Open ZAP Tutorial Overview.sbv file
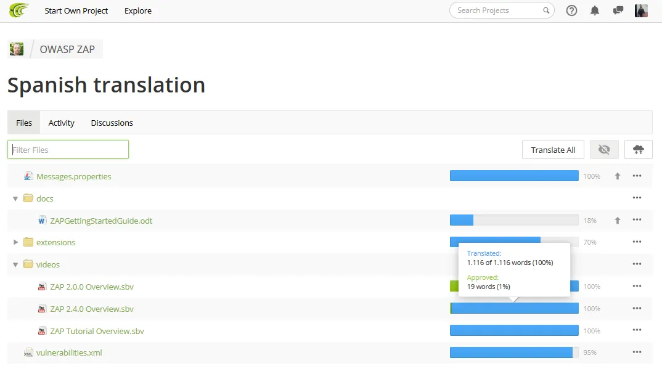 click(97, 331)
